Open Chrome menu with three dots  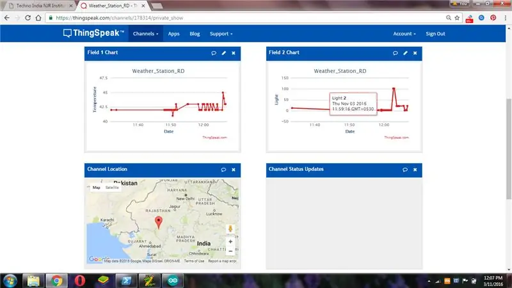coord(505,18)
